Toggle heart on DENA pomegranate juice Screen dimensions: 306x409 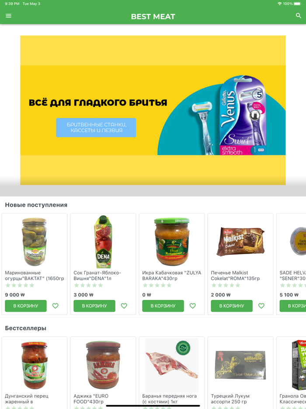click(x=124, y=306)
